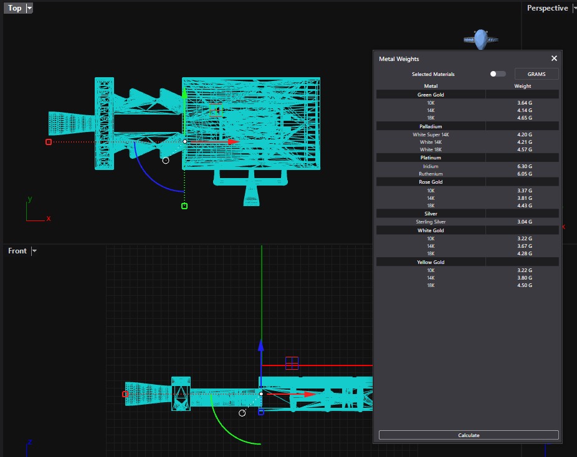Click the Rose Gold 14K weight 3.81 G
This screenshot has height=457, width=577.
525,198
